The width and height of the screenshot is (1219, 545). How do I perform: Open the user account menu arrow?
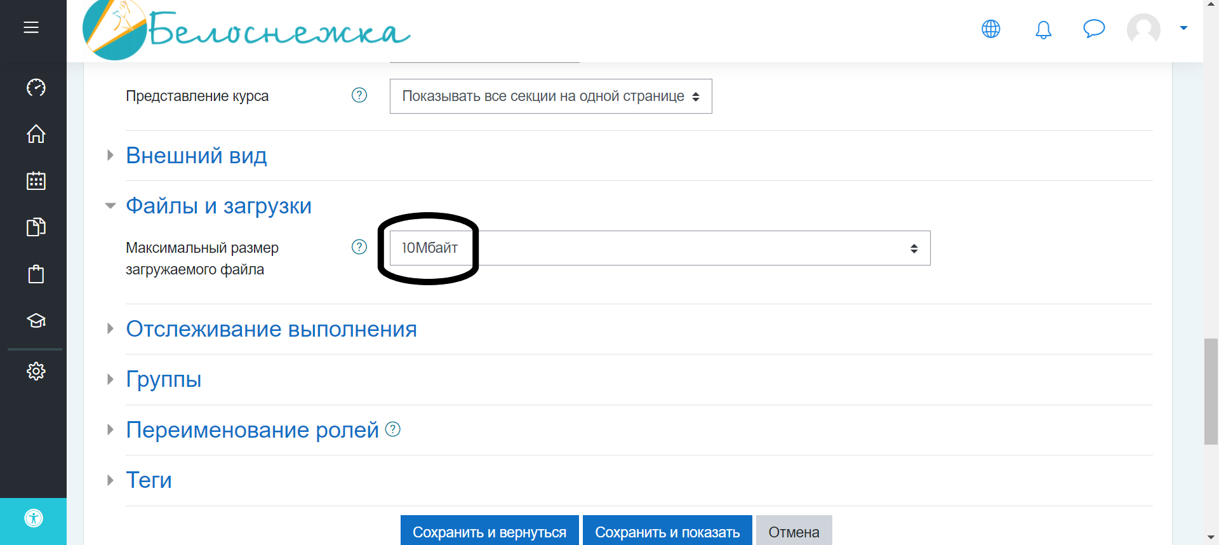(1183, 28)
